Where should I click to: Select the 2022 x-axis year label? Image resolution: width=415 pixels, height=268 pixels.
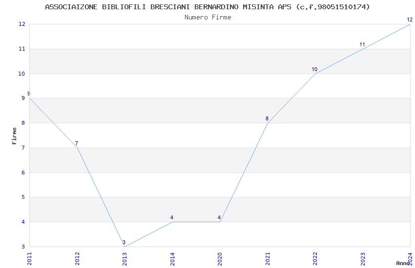click(x=315, y=259)
